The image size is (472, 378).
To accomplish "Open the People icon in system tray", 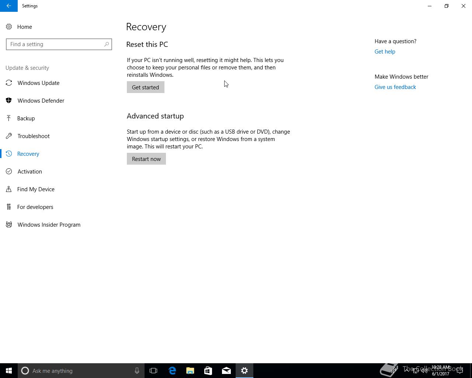I will pyautogui.click(x=394, y=371).
